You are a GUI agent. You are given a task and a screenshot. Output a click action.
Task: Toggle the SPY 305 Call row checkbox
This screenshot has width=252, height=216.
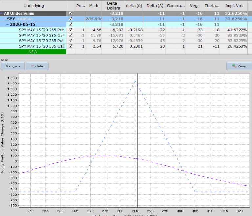coord(71,46)
